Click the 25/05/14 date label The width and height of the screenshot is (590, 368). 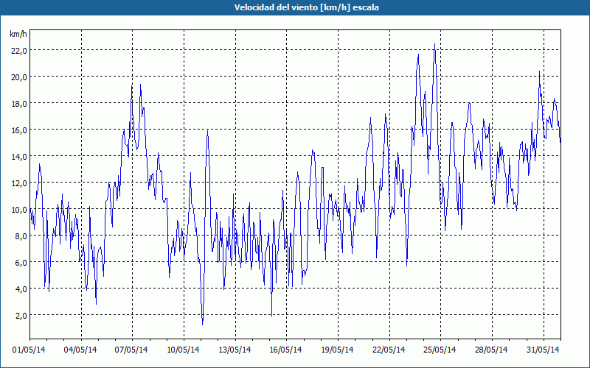[x=440, y=350]
